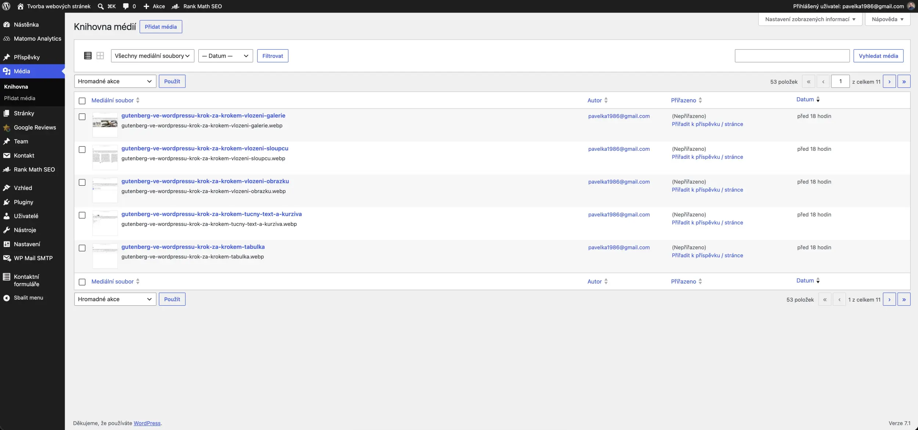Tick the checkbox for the tabulka file

tap(82, 248)
